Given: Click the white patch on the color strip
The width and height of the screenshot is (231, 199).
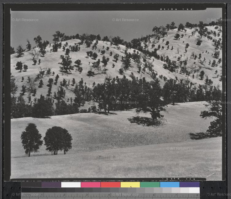Looking at the screenshot, I should [x=71, y=185].
